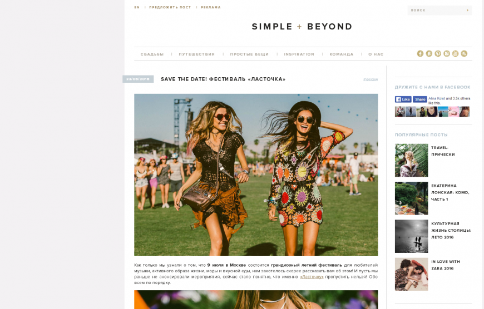484x309 pixels.
Task: Focus the Поиск search field
Action: click(x=437, y=10)
